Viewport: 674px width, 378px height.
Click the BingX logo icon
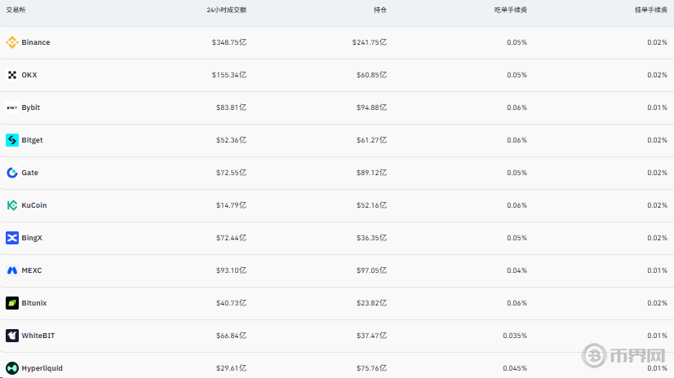click(x=12, y=238)
